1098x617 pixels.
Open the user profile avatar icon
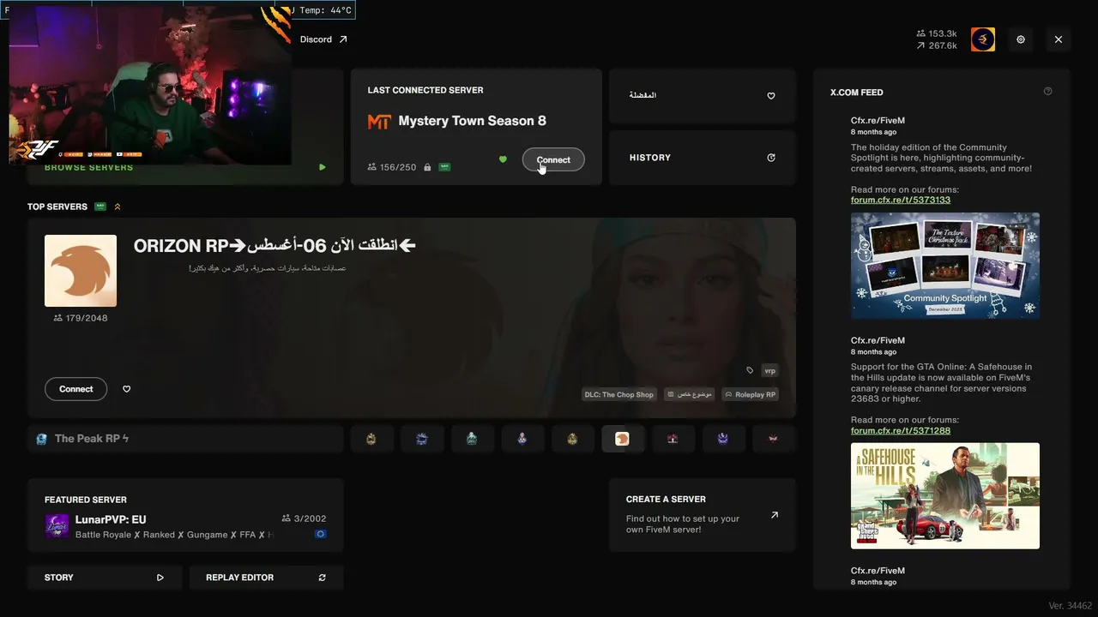[x=983, y=39]
